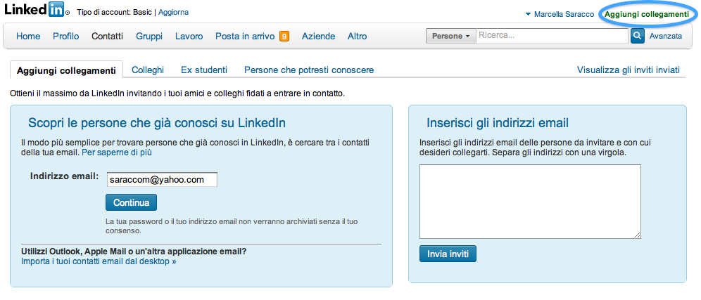The height and width of the screenshot is (300, 701).
Task: Focus the Indirizzo email field
Action: [x=161, y=180]
